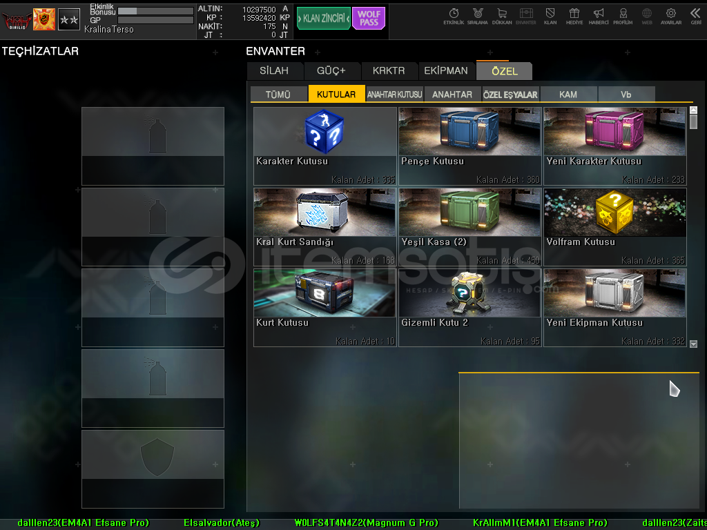
Task: Click the two-star rank badge
Action: (x=69, y=19)
